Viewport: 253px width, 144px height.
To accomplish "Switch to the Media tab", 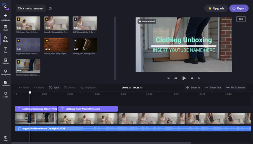I will coord(6,39).
